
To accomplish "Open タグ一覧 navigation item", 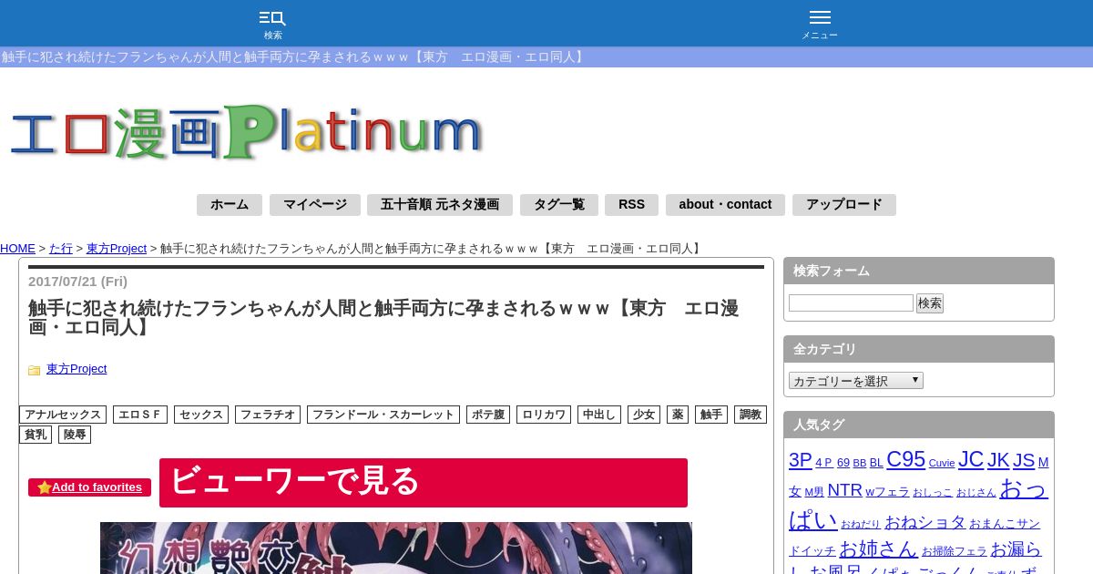I will (559, 204).
